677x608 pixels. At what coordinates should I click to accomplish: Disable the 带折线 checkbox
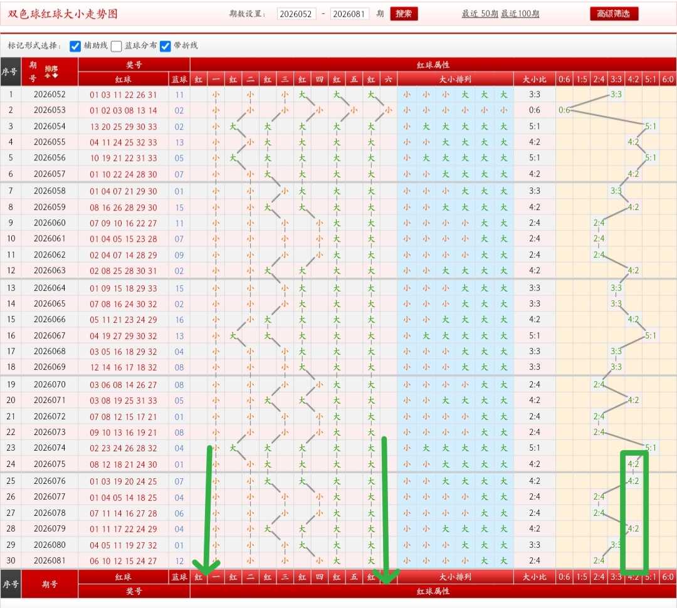(x=165, y=46)
